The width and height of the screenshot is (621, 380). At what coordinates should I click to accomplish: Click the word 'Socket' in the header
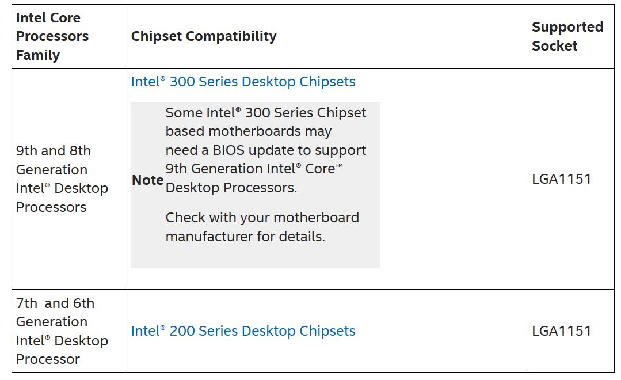554,46
